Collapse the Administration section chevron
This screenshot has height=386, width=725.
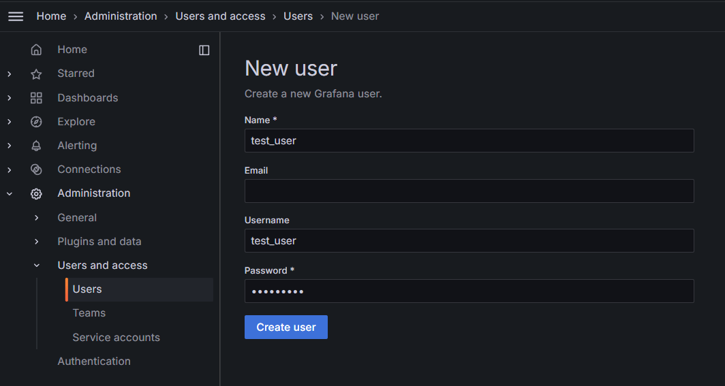[x=10, y=193]
